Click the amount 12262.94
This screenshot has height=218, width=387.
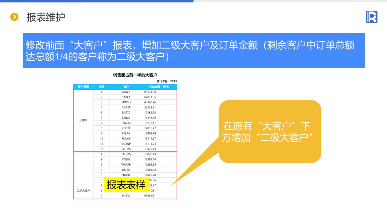coord(150,164)
